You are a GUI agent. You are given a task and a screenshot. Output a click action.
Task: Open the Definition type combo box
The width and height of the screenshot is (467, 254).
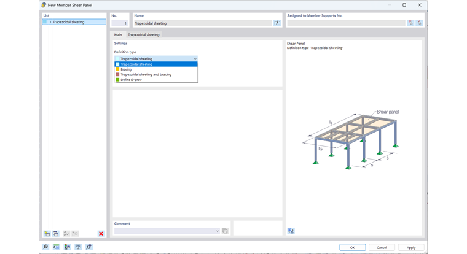[x=155, y=59]
